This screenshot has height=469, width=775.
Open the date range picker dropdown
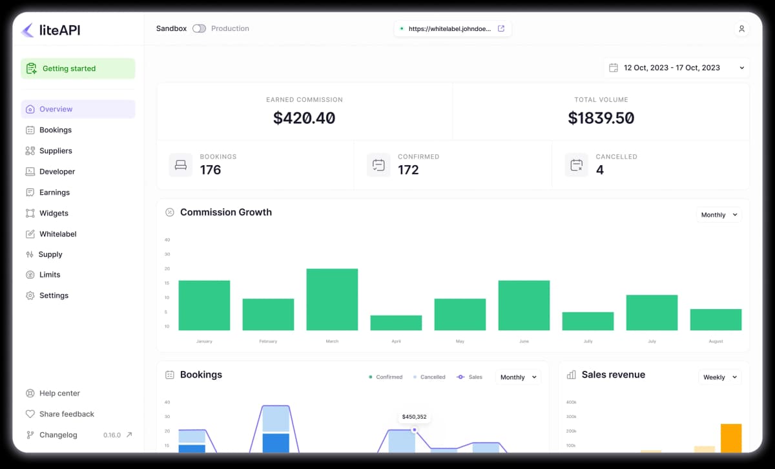(676, 68)
